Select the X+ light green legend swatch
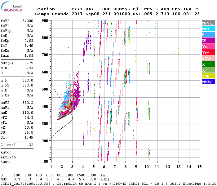 tap(208, 70)
